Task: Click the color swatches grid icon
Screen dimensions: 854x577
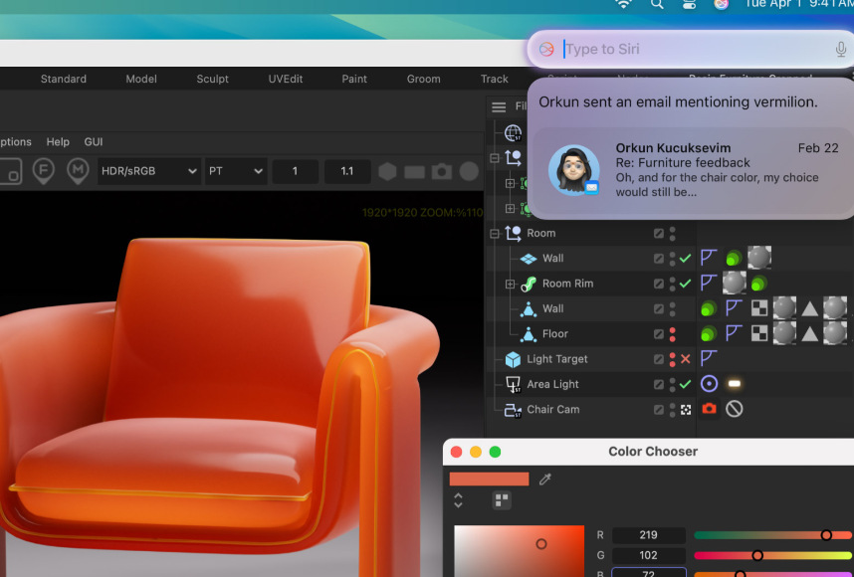Action: (501, 499)
